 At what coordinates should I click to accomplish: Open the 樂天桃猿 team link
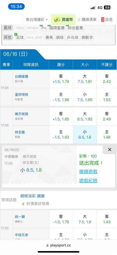[x=22, y=114]
